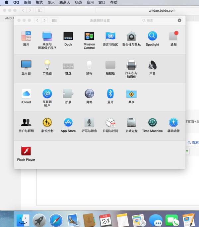Open the 状态 menu
Screen dimensions: 199x227
78,2
